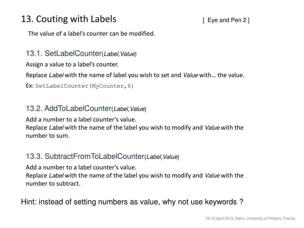304x228 pixels.
Task: Select the "[ Eye and Pen 2 ]" text
Action: 226,20
